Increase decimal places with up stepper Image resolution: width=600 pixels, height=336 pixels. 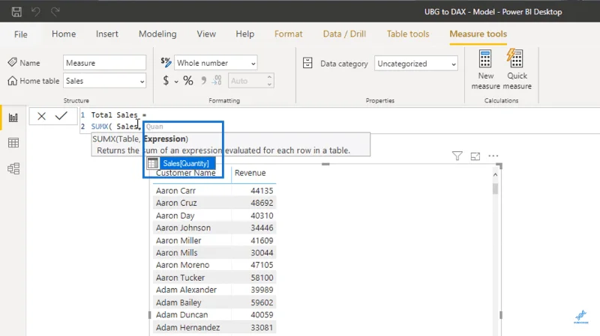(269, 77)
